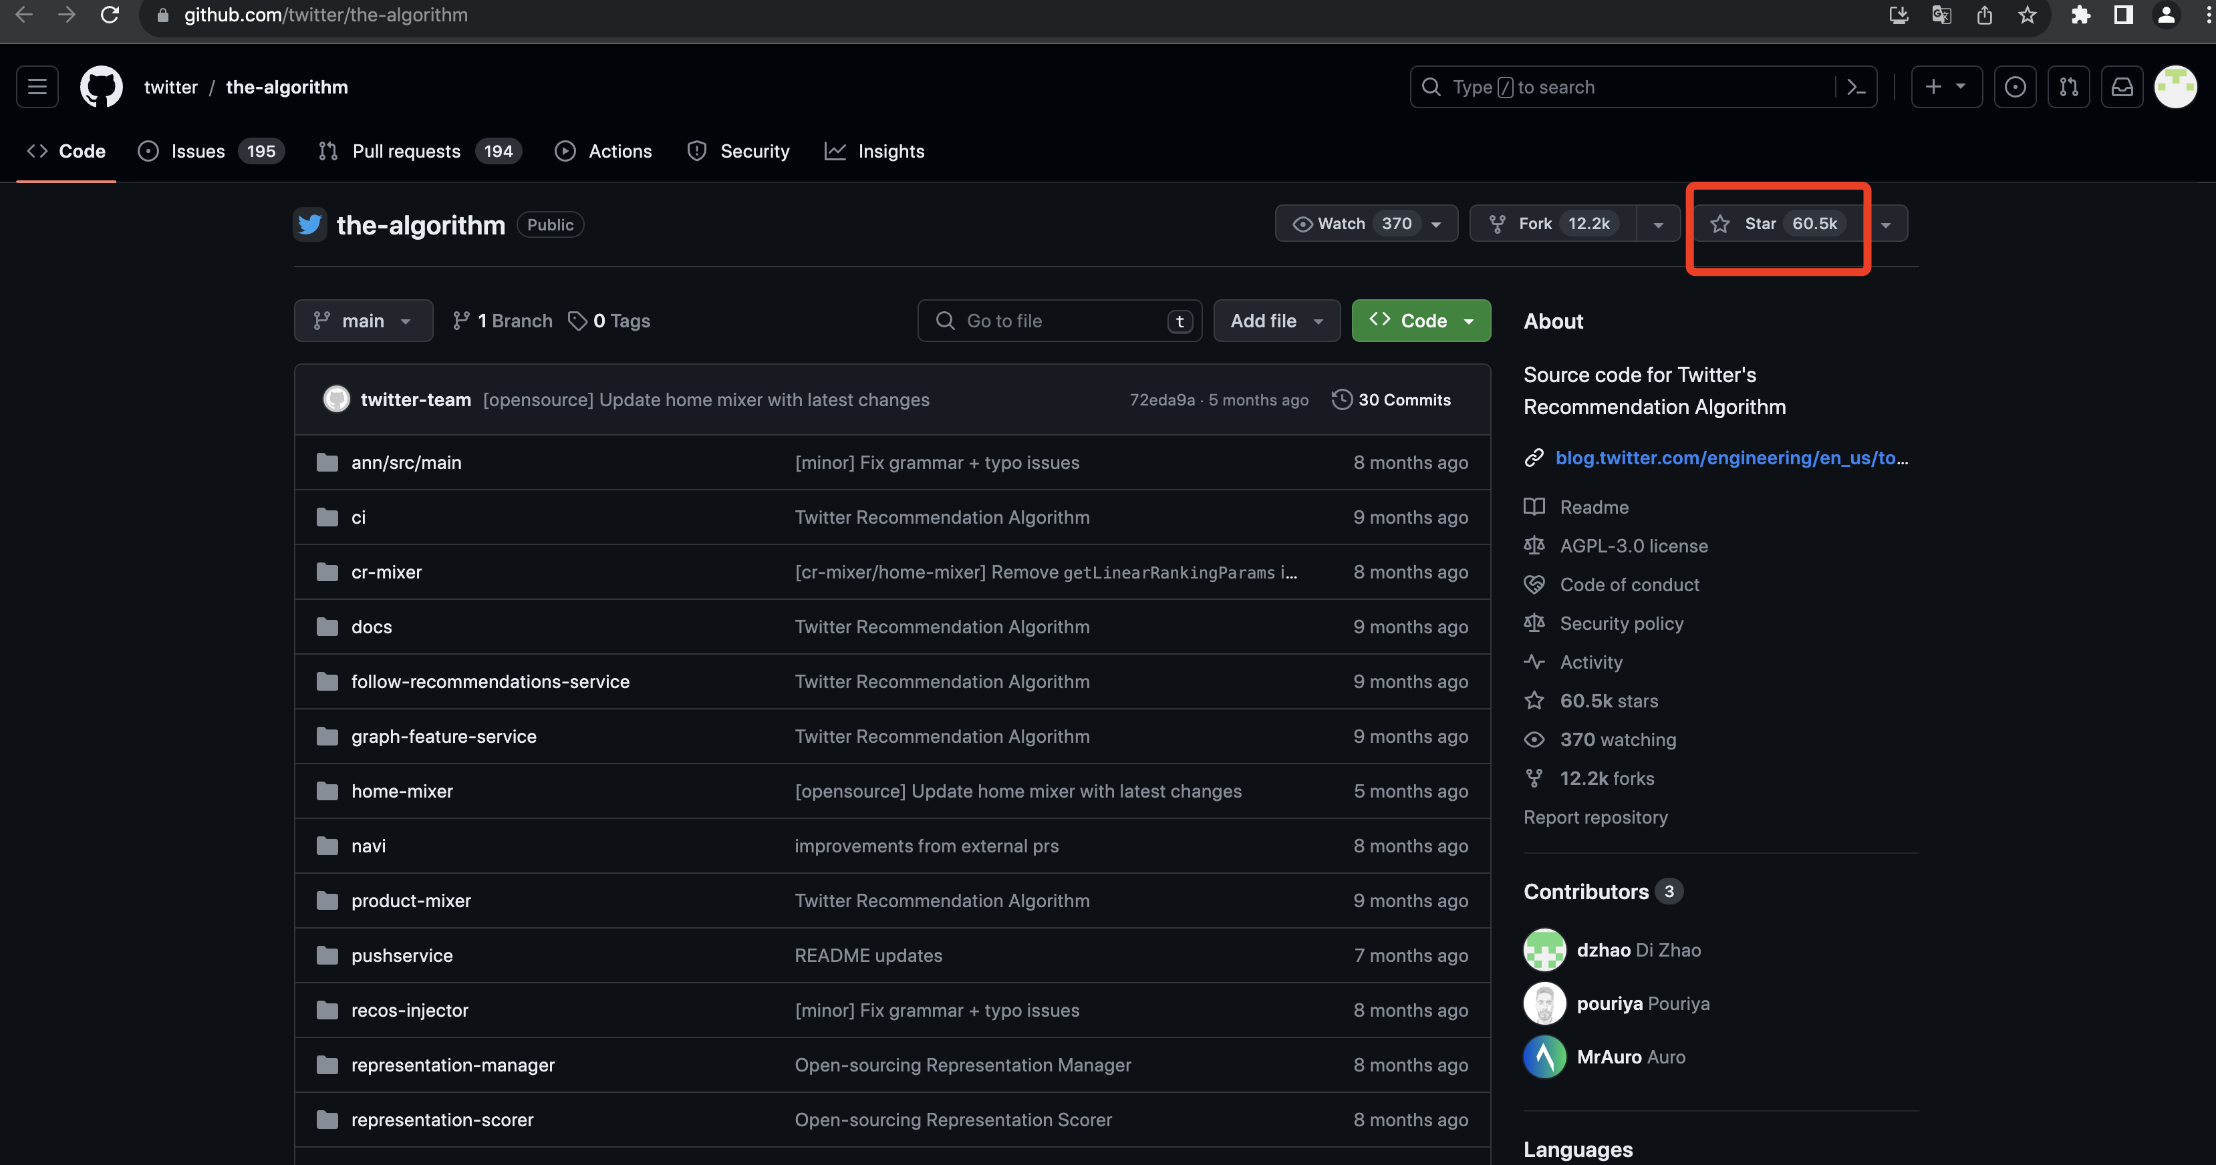Image resolution: width=2216 pixels, height=1165 pixels.
Task: Click the 370 watching link
Action: 1617,739
